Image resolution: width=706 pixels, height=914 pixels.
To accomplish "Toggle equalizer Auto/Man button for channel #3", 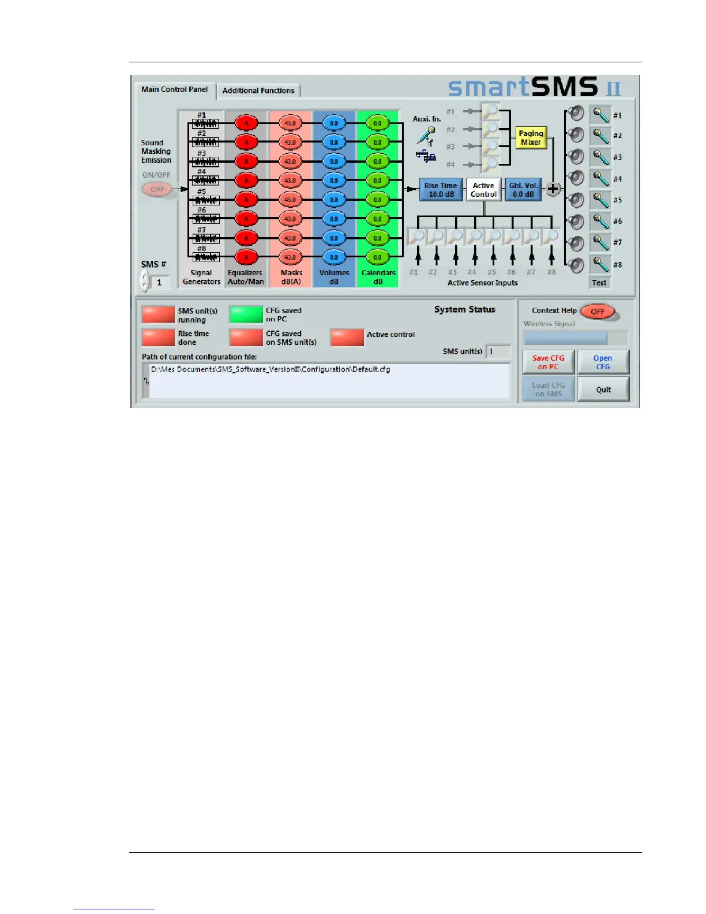I will click(246, 162).
